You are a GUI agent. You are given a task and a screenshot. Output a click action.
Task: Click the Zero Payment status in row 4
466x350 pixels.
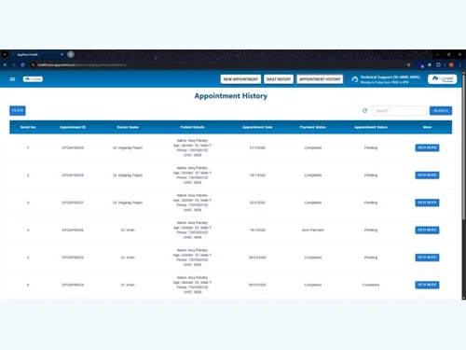point(313,230)
